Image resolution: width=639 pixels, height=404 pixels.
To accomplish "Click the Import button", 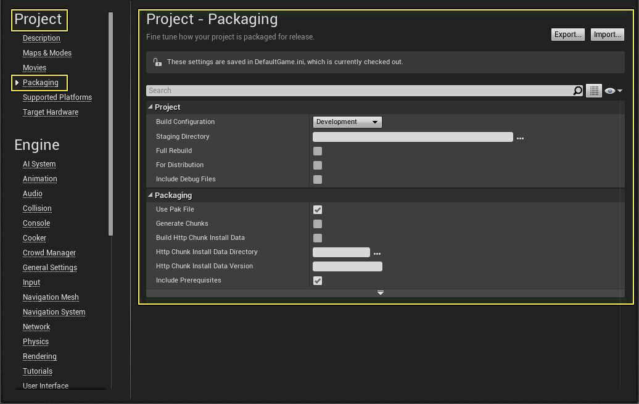I will point(607,35).
